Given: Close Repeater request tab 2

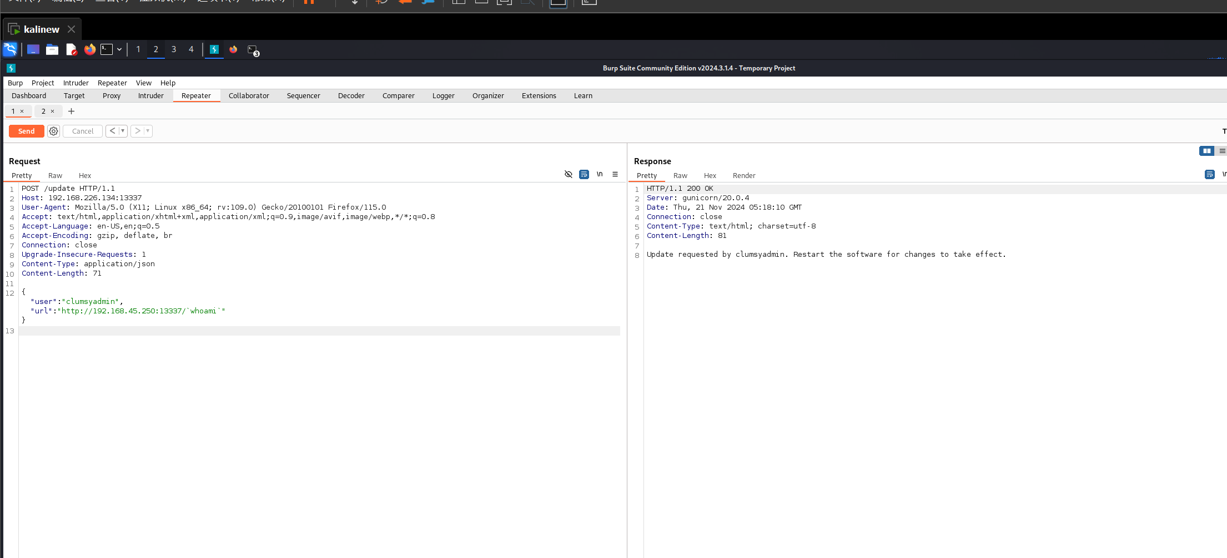Looking at the screenshot, I should click(x=53, y=111).
